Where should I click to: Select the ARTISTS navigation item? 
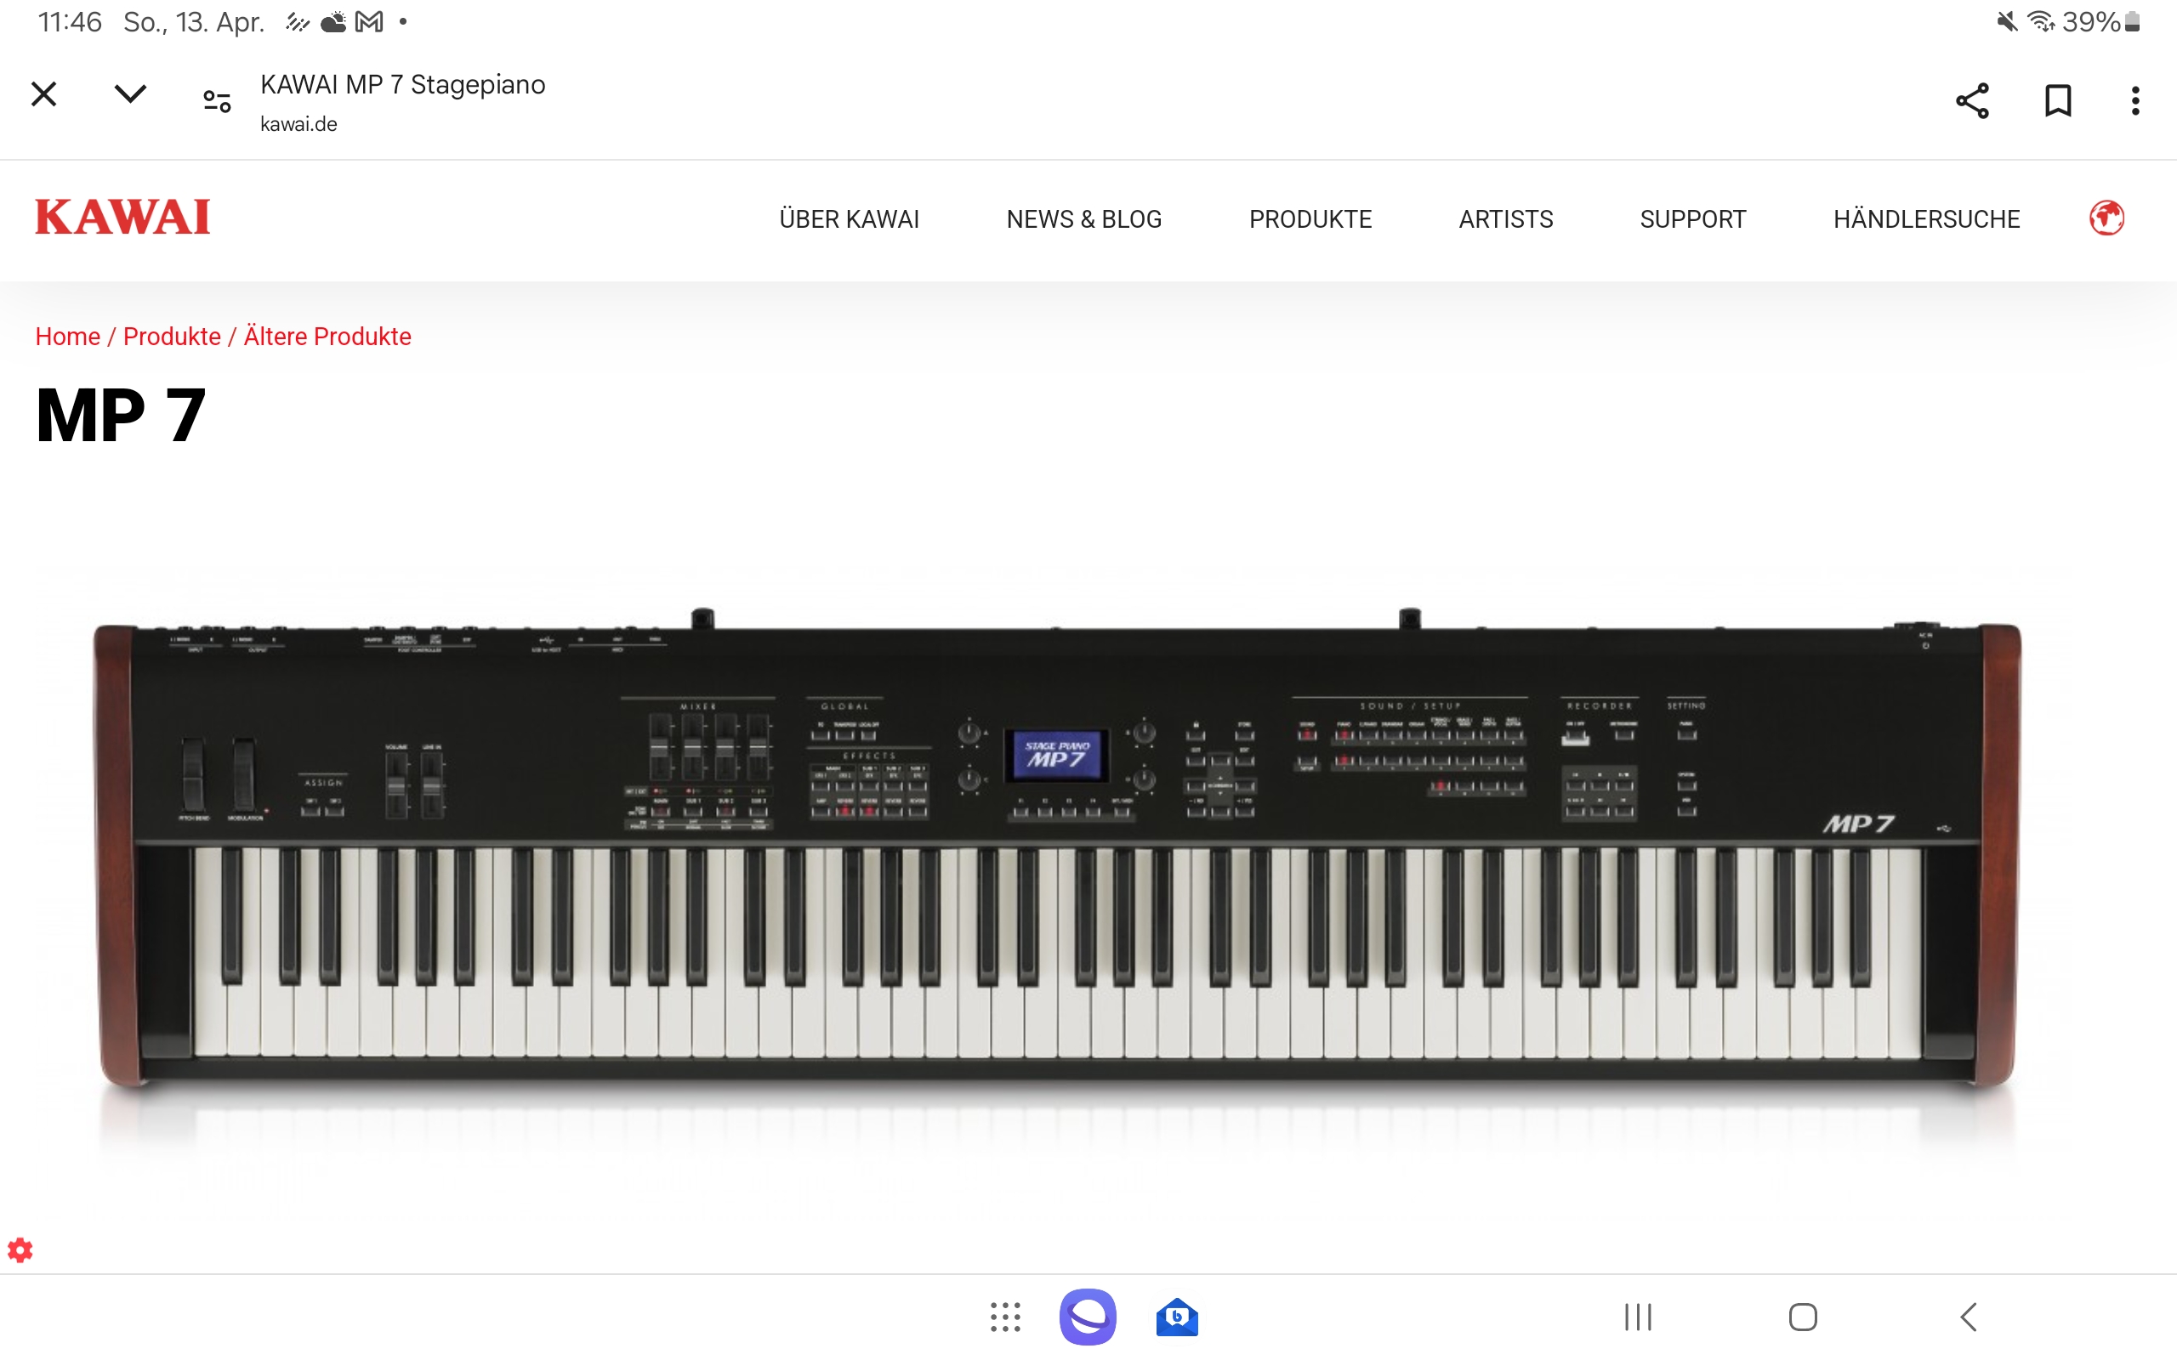(1506, 218)
